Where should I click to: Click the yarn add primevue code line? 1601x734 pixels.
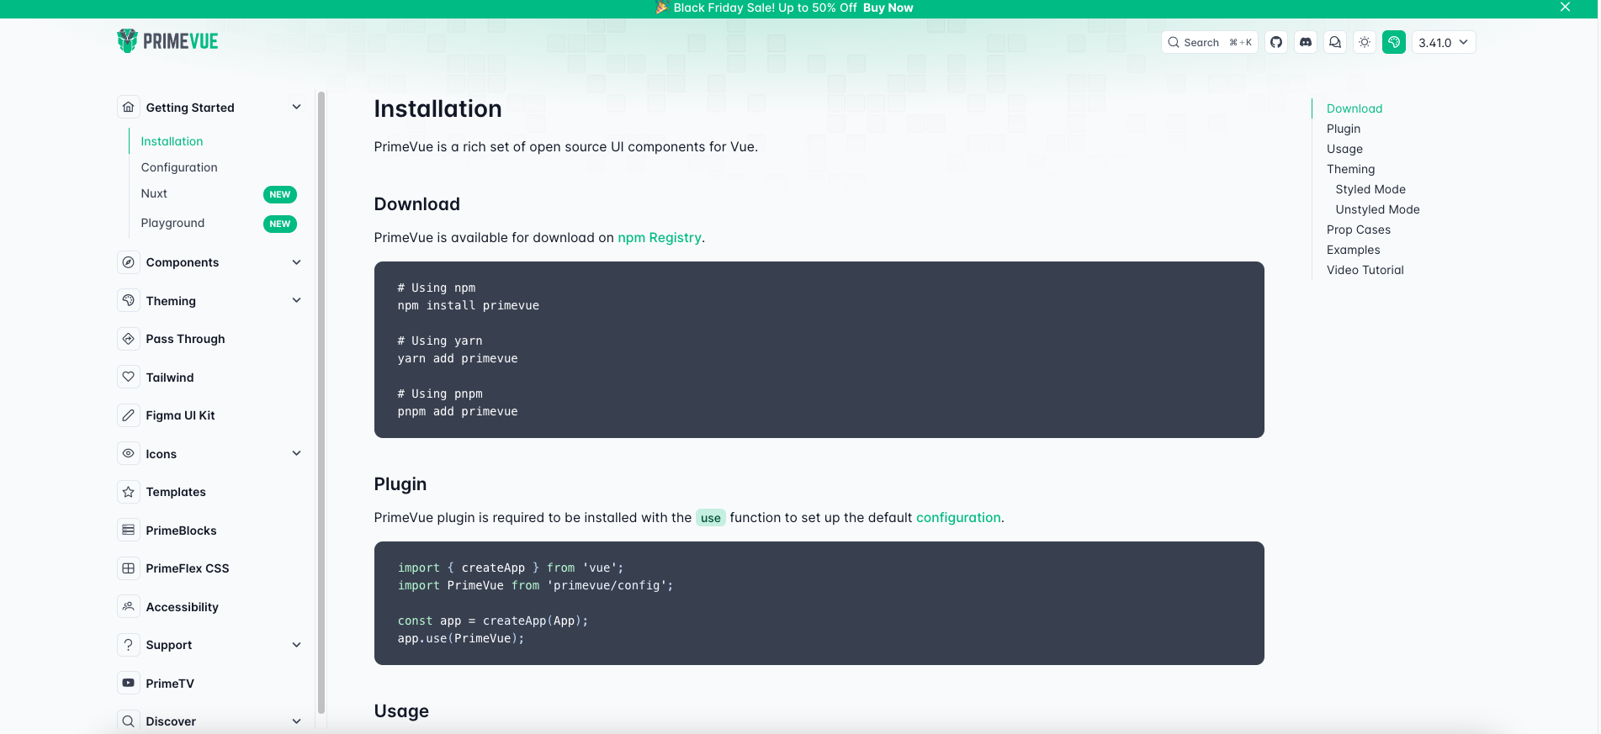[458, 358]
